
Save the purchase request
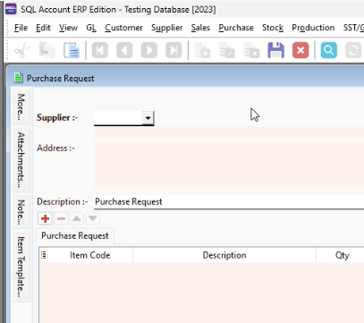(276, 50)
